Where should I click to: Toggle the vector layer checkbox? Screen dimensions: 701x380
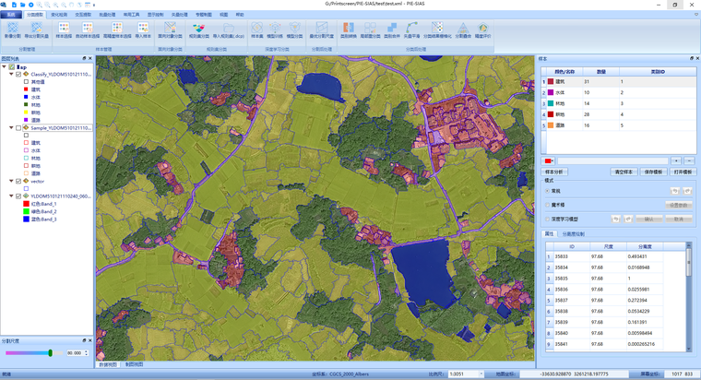[x=18, y=181]
